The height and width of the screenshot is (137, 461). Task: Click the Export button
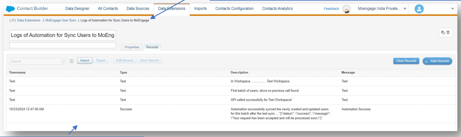(101, 60)
